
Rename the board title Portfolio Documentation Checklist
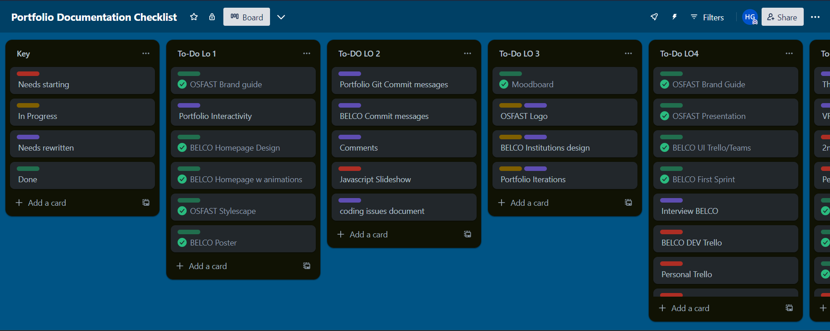94,17
